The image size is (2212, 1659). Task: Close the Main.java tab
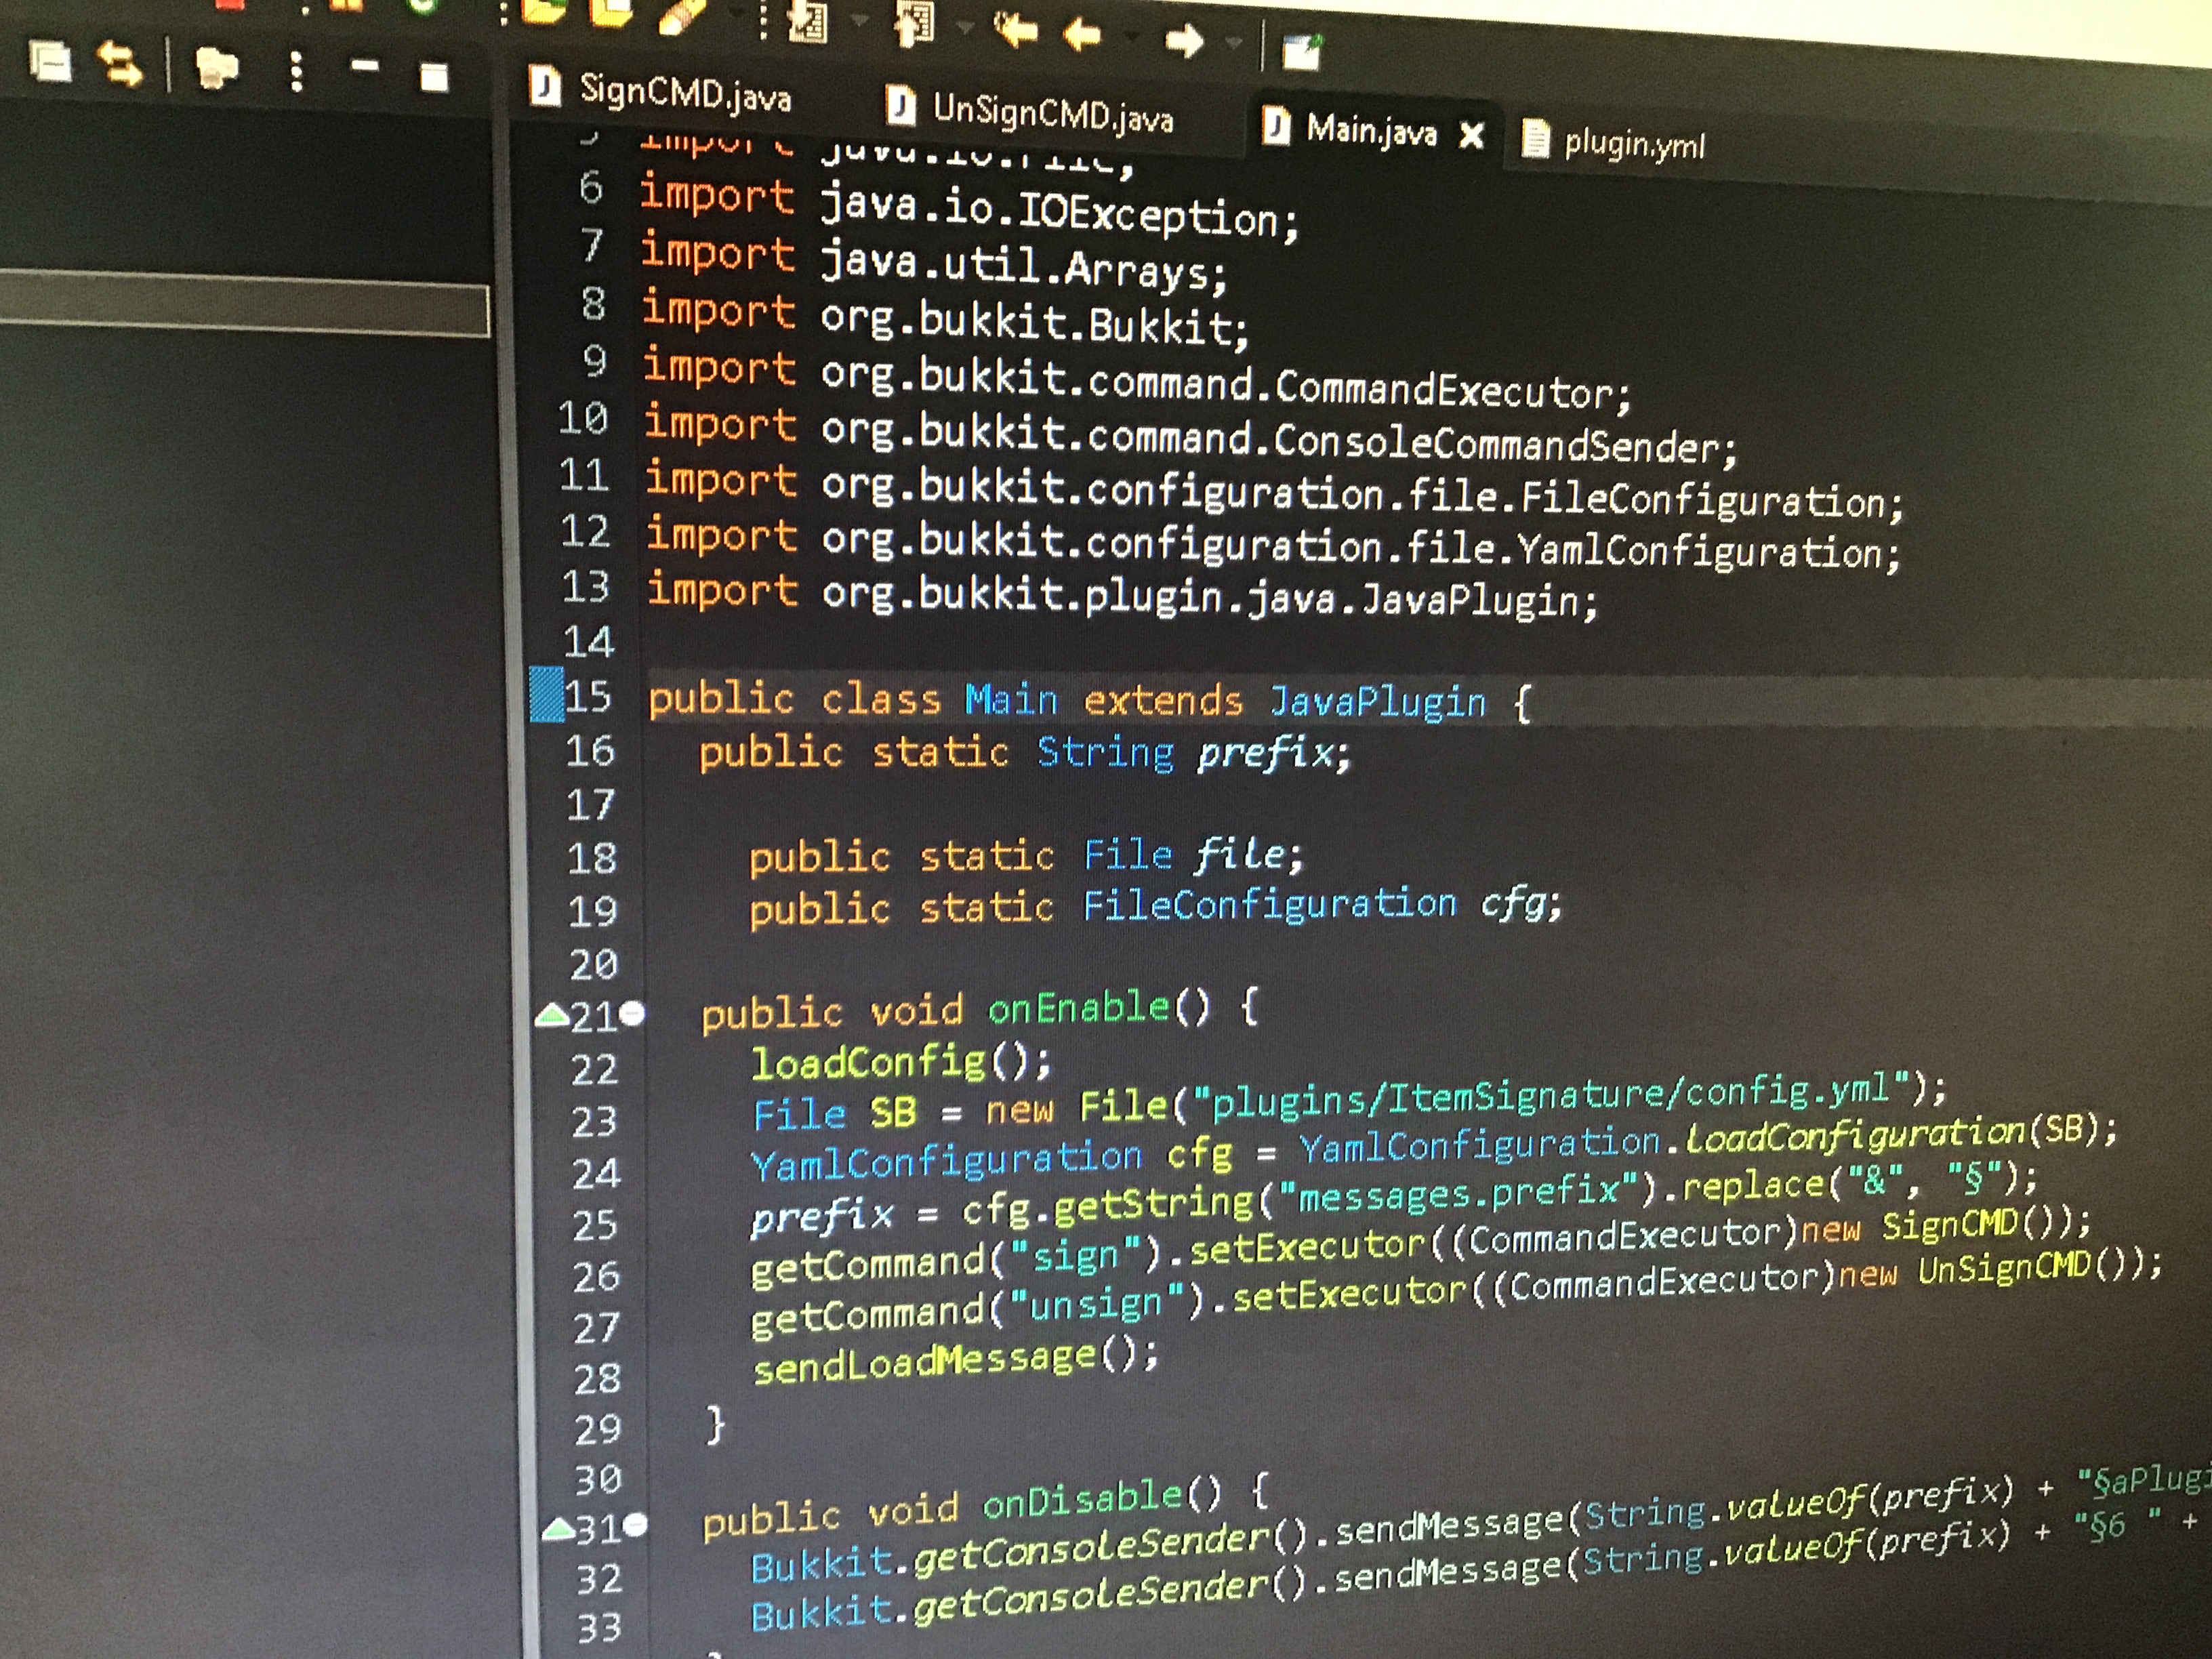tap(1471, 135)
